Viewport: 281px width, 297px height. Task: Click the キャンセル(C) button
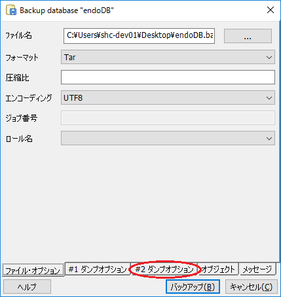pos(252,287)
